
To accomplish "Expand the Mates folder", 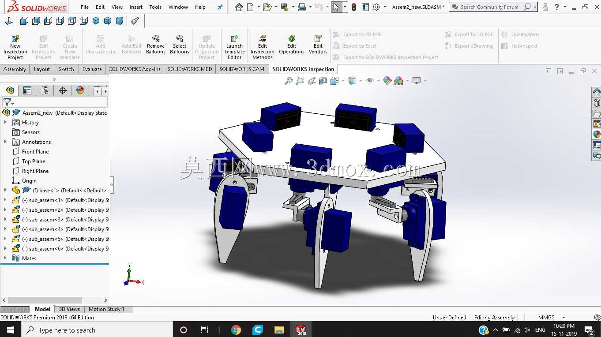I will (5, 258).
